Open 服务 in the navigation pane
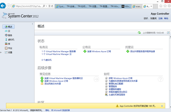171x112 pixels. point(9,35)
